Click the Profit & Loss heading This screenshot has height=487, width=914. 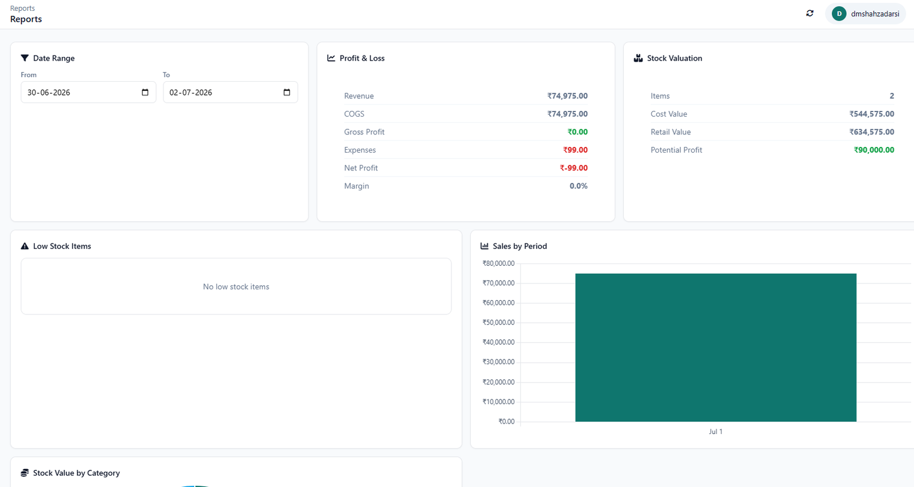[x=362, y=58]
